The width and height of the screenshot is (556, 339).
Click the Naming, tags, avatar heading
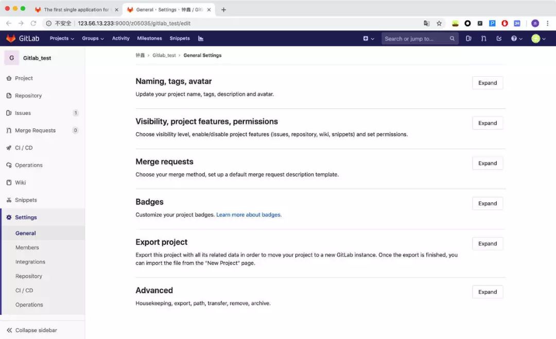click(x=173, y=81)
